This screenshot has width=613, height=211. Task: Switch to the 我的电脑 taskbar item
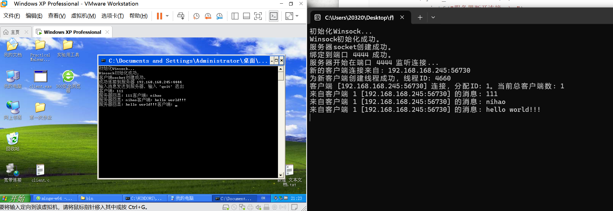click(x=190, y=198)
